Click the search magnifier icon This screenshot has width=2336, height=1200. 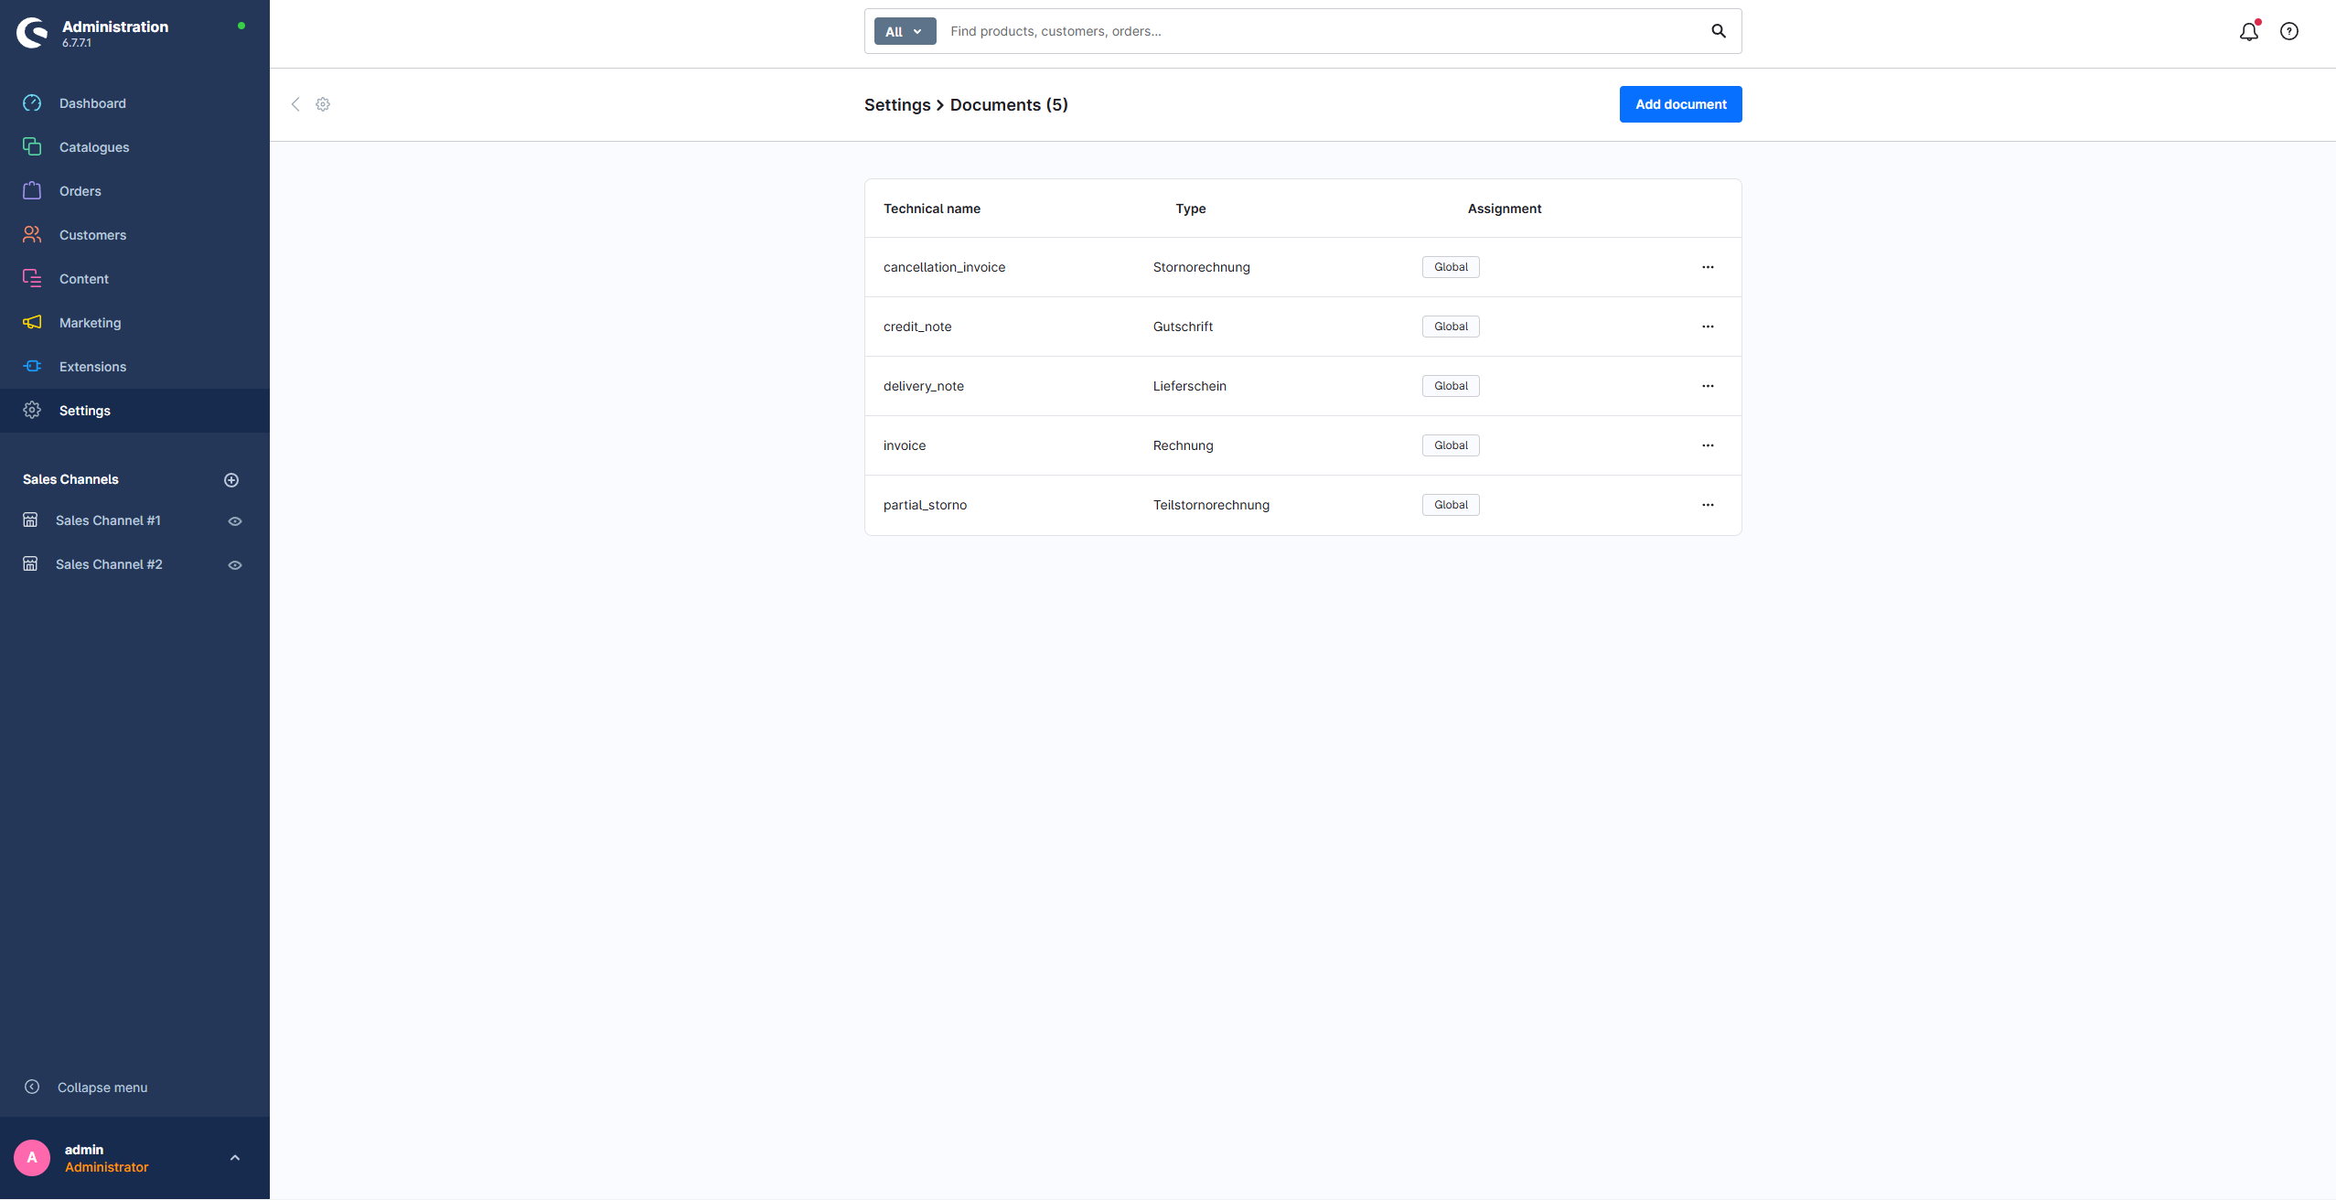point(1719,31)
